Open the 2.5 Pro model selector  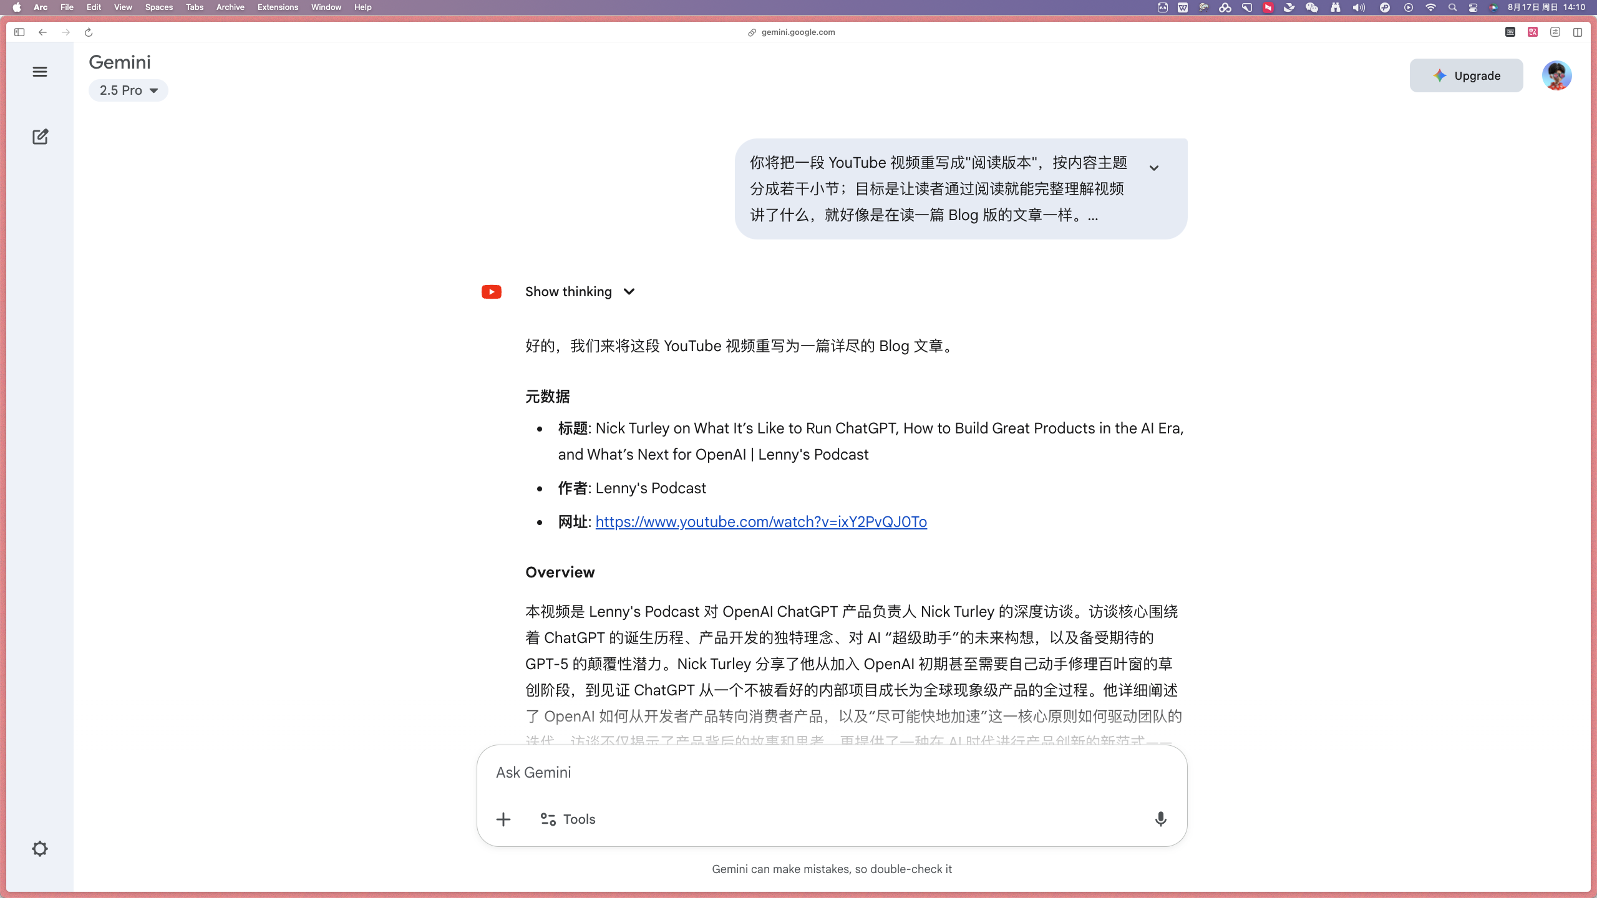click(x=129, y=90)
